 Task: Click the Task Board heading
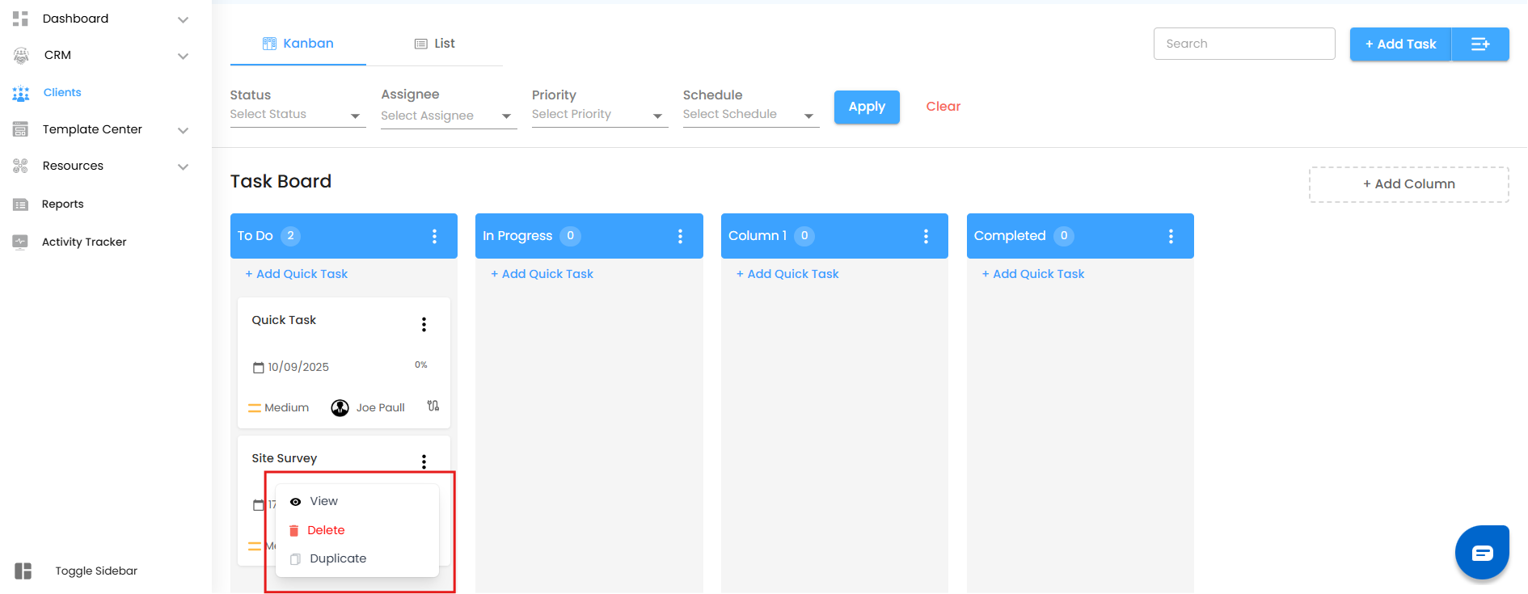[x=281, y=181]
